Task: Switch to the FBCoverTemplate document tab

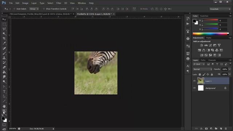Action: click(40, 14)
